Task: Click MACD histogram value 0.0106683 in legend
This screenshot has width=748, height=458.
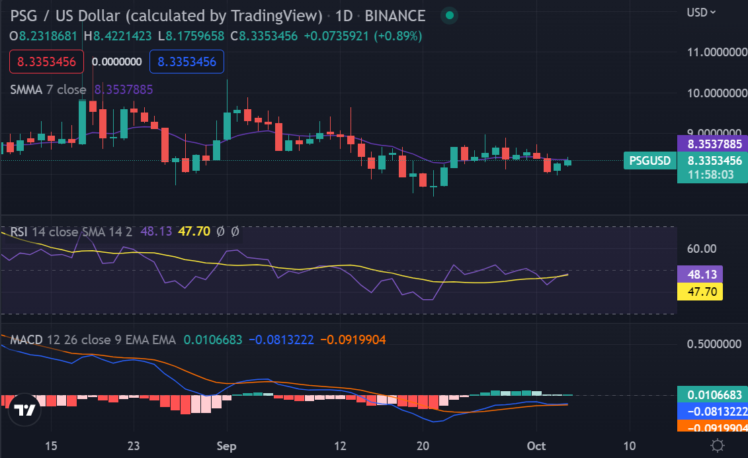Action: (x=213, y=340)
